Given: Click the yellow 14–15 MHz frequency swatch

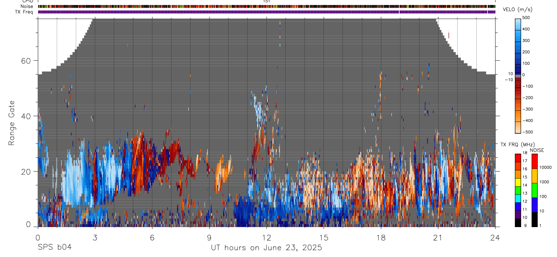Looking at the screenshot, I should click(518, 182).
